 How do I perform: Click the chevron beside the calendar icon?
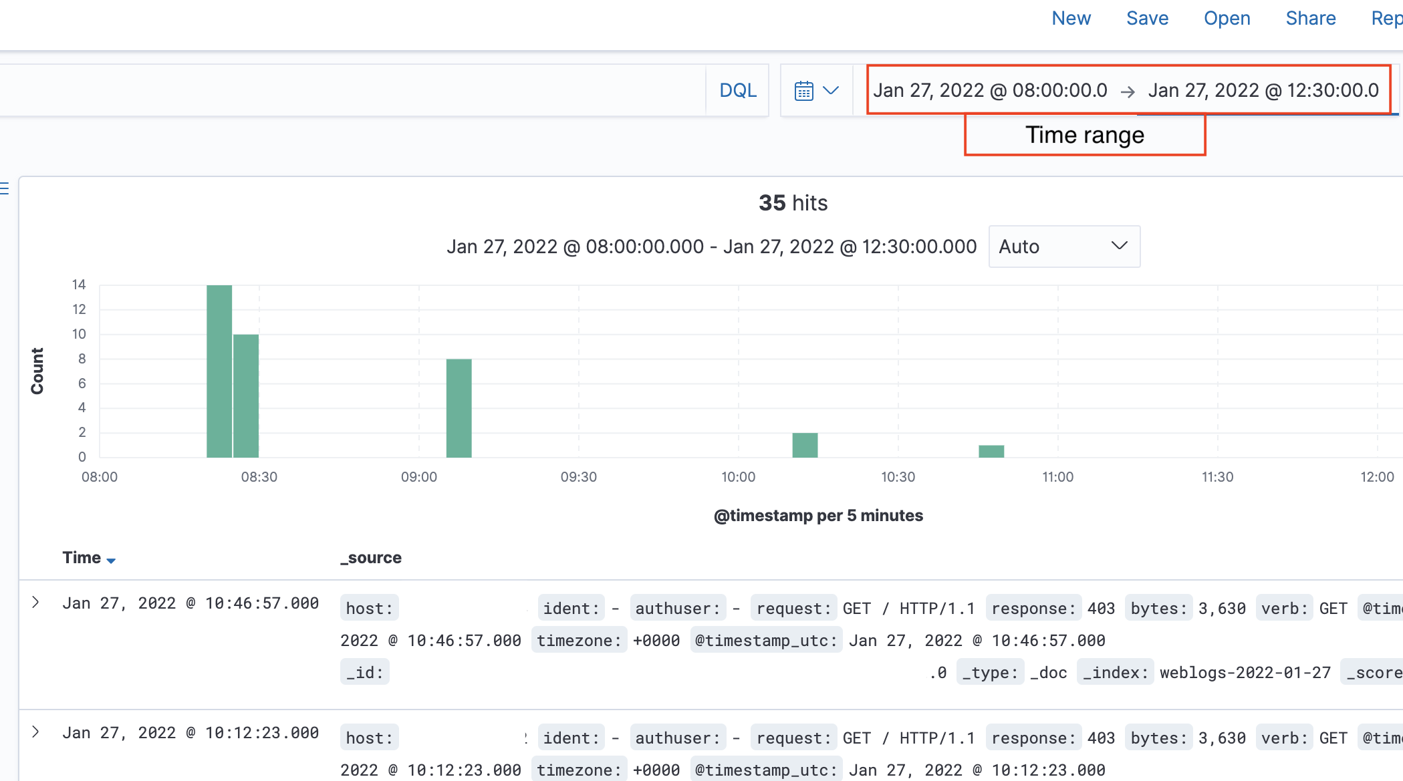coord(831,90)
